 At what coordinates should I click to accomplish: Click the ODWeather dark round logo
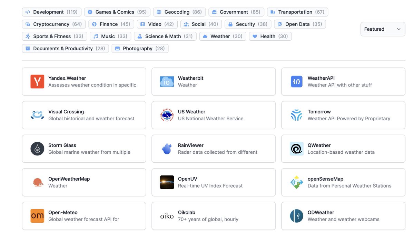297,216
